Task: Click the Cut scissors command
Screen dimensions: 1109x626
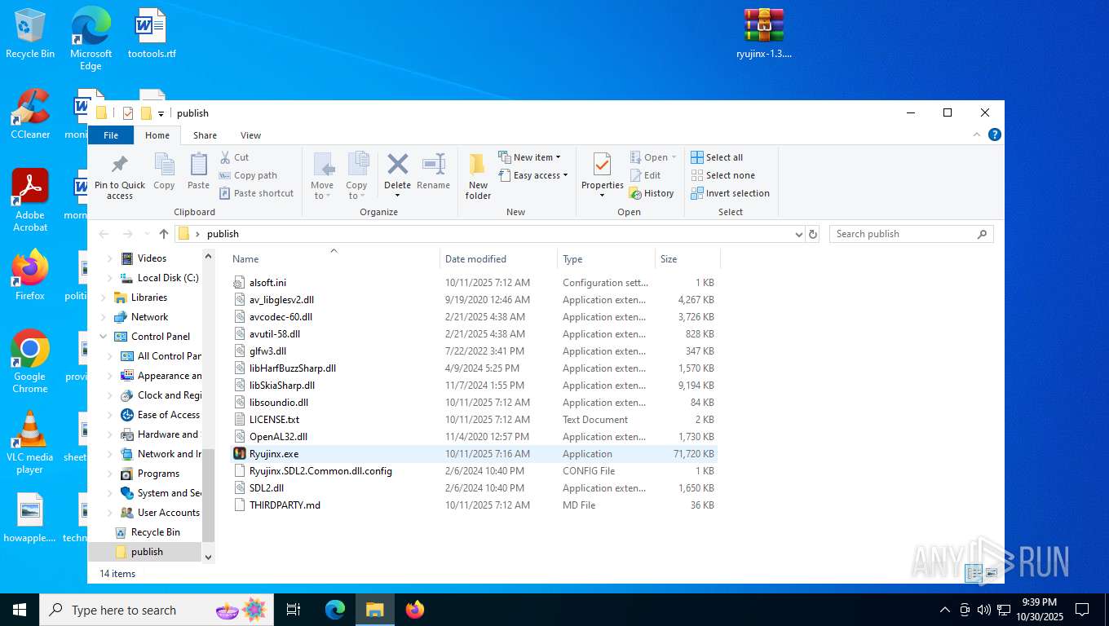Action: tap(234, 157)
